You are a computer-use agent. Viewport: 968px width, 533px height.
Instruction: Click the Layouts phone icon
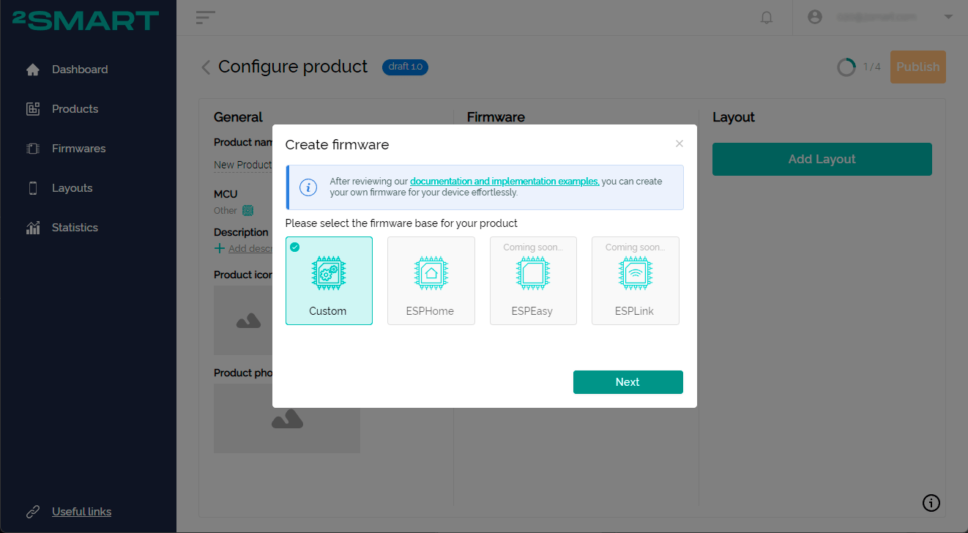coord(33,188)
